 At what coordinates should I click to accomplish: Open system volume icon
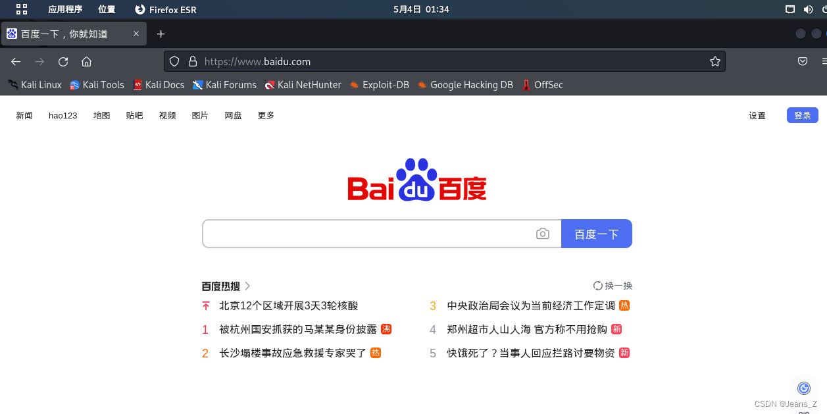point(808,9)
